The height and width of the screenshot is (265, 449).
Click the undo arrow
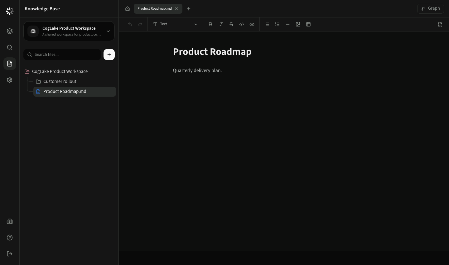coord(130,24)
